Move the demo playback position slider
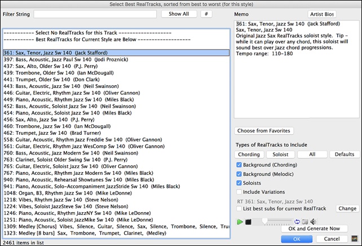This screenshot has width=362, height=246. click(x=265, y=221)
